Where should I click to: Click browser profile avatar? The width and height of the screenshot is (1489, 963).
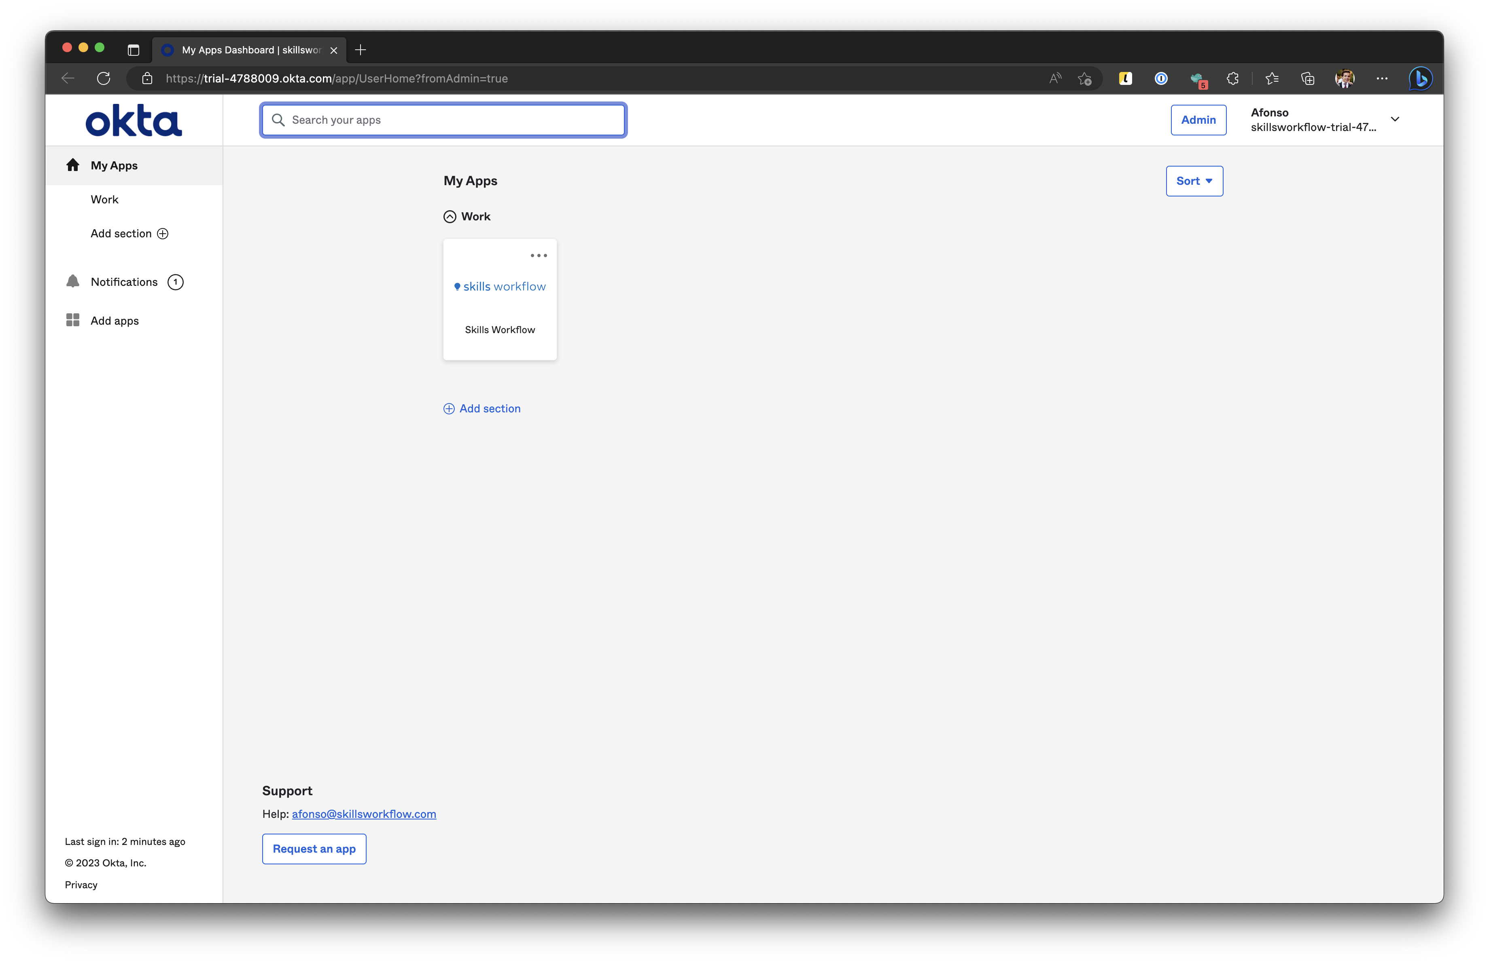click(1345, 78)
